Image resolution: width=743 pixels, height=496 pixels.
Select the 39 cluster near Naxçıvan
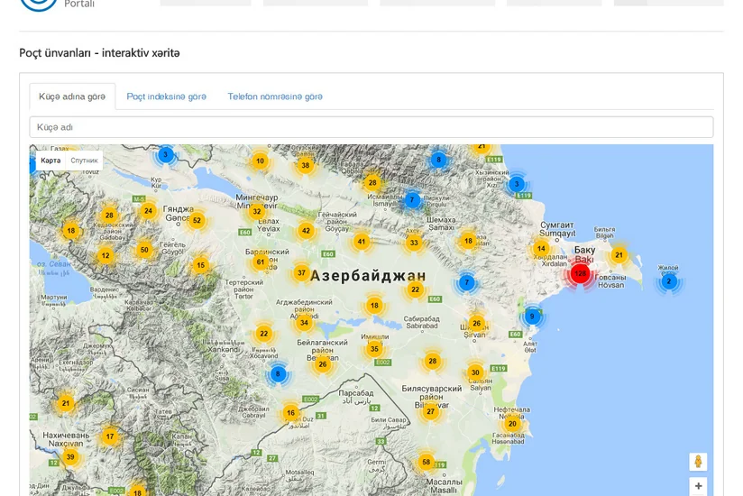[x=70, y=457]
